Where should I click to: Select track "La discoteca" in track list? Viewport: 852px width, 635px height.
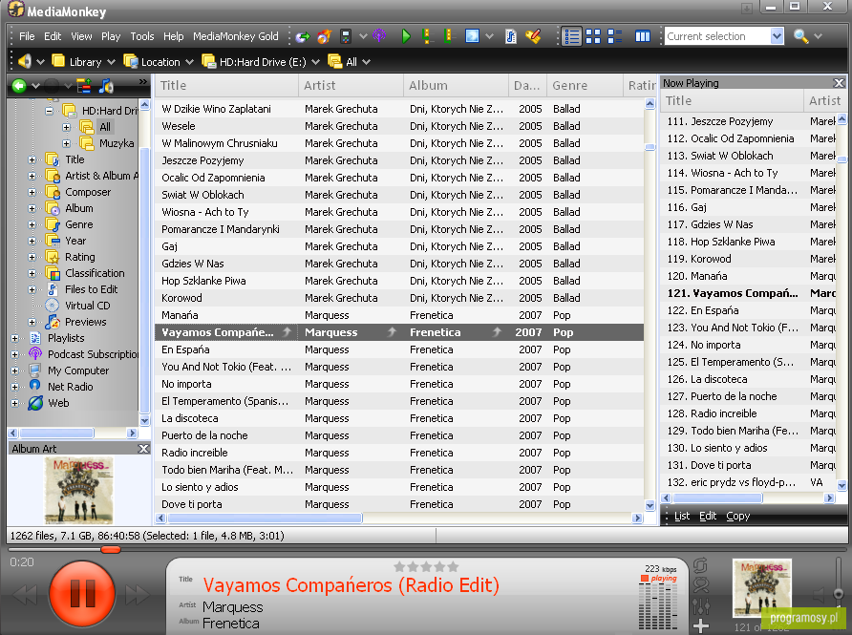(x=399, y=418)
